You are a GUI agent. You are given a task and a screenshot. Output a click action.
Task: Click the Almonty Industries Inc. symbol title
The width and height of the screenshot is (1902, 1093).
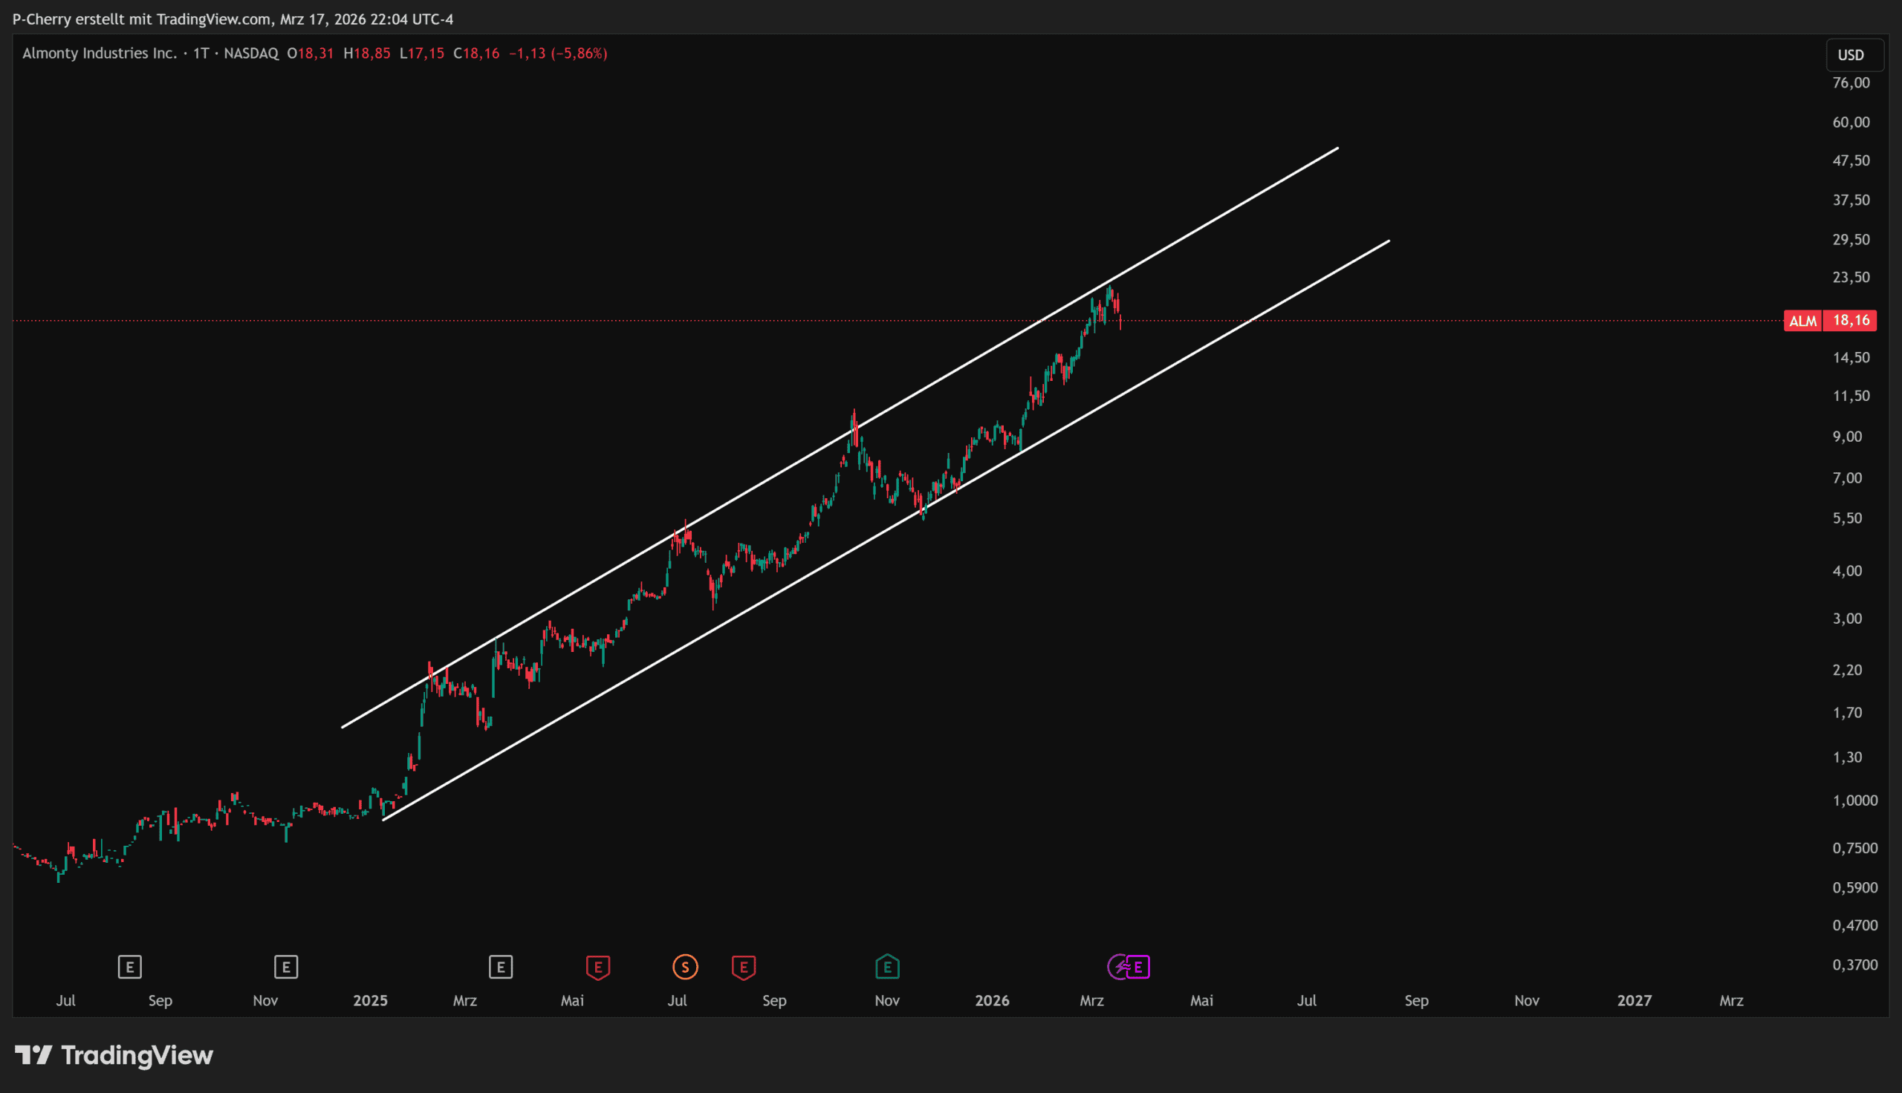click(x=99, y=53)
